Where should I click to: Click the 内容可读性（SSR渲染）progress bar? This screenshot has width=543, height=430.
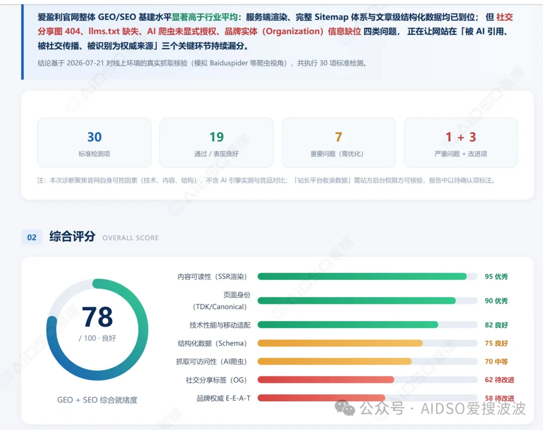click(x=368, y=276)
